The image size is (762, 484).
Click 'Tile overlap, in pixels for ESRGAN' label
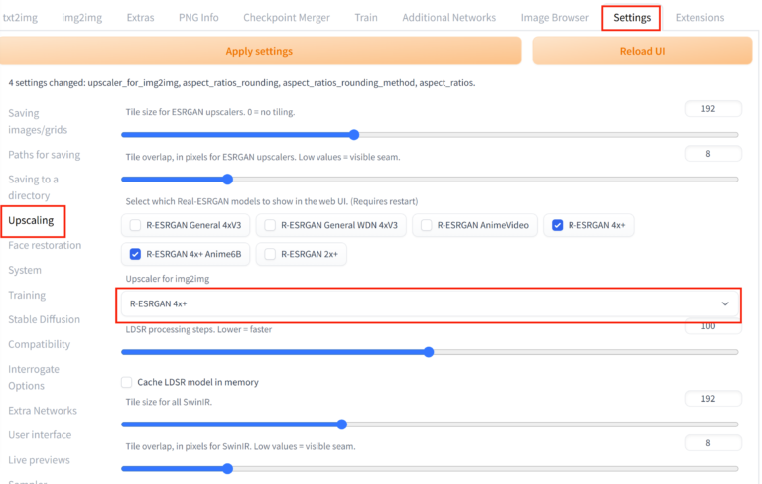point(262,157)
